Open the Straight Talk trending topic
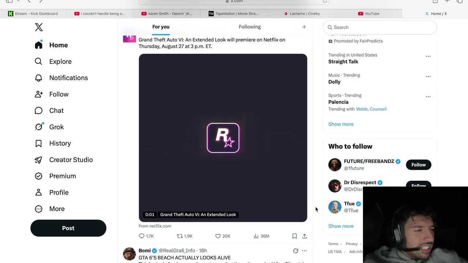468x263 pixels. pos(343,62)
